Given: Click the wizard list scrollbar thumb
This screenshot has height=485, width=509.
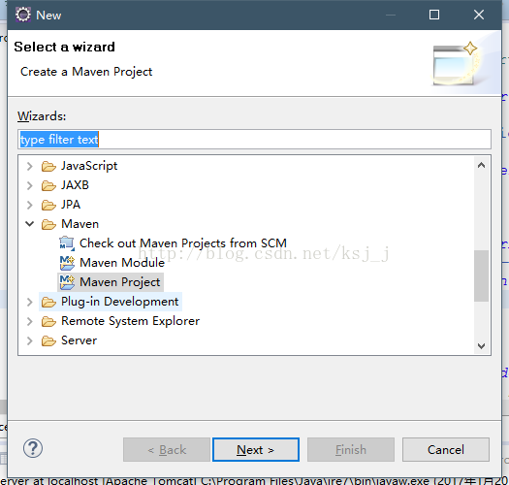Looking at the screenshot, I should coord(482,275).
